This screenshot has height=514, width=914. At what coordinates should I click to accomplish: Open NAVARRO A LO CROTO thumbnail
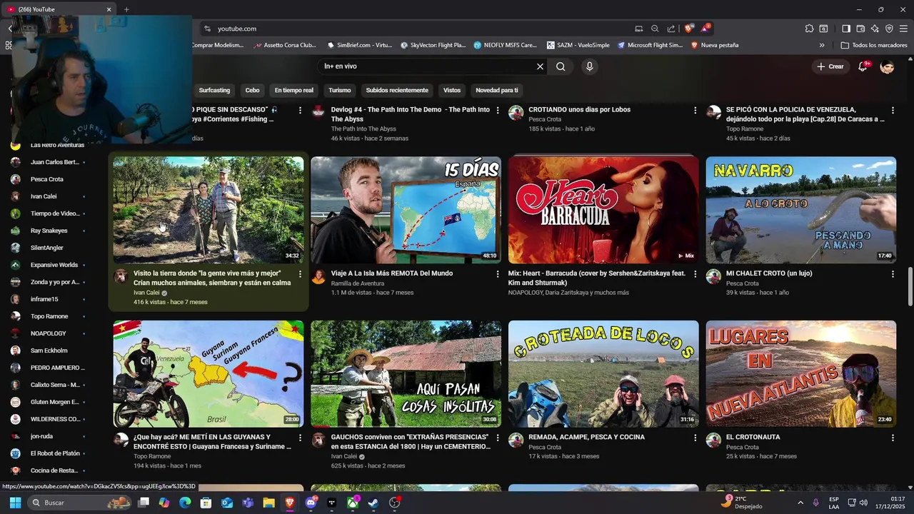[x=801, y=210]
